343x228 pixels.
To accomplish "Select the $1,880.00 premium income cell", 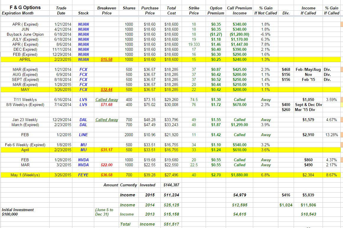I will [240, 175].
